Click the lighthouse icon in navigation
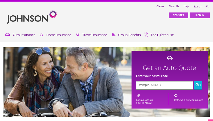The width and height of the screenshot is (213, 121). pyautogui.click(x=146, y=35)
